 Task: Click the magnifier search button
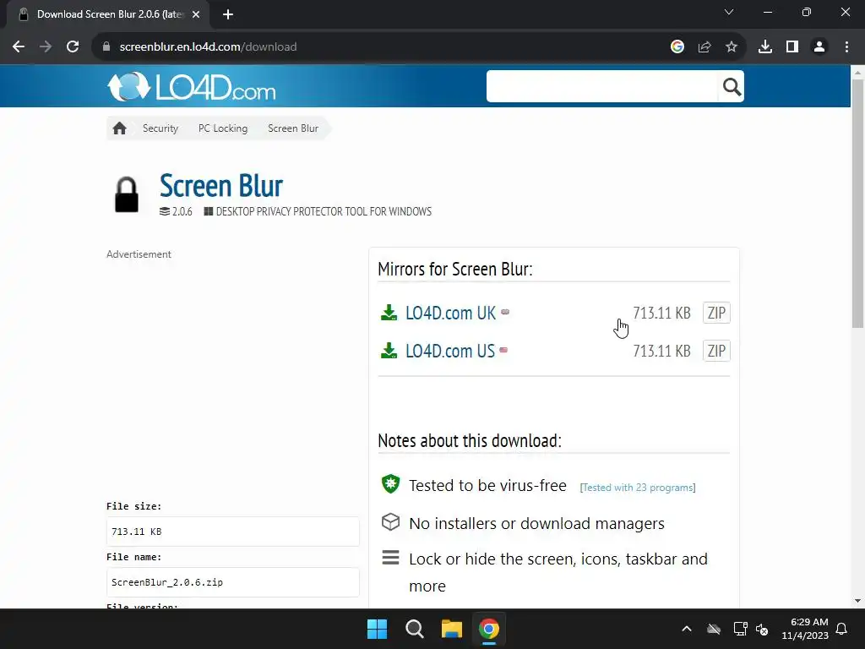click(x=732, y=87)
